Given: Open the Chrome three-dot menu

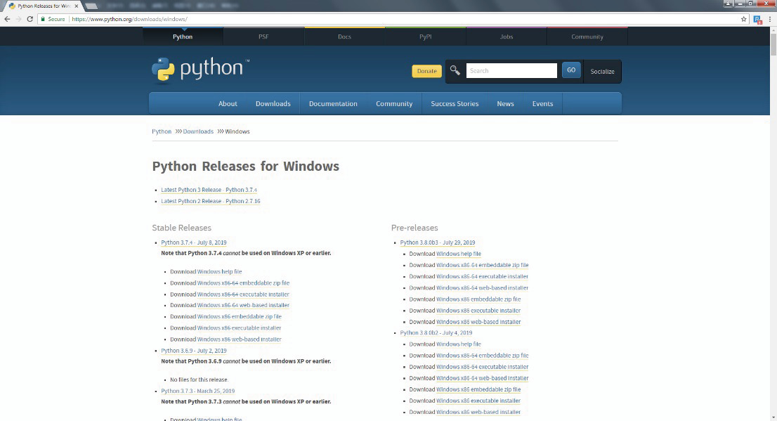Looking at the screenshot, I should (x=769, y=20).
